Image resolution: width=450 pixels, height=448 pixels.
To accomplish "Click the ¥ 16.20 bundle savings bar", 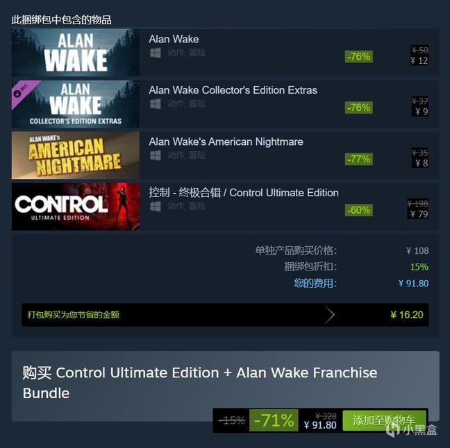I will [x=225, y=315].
